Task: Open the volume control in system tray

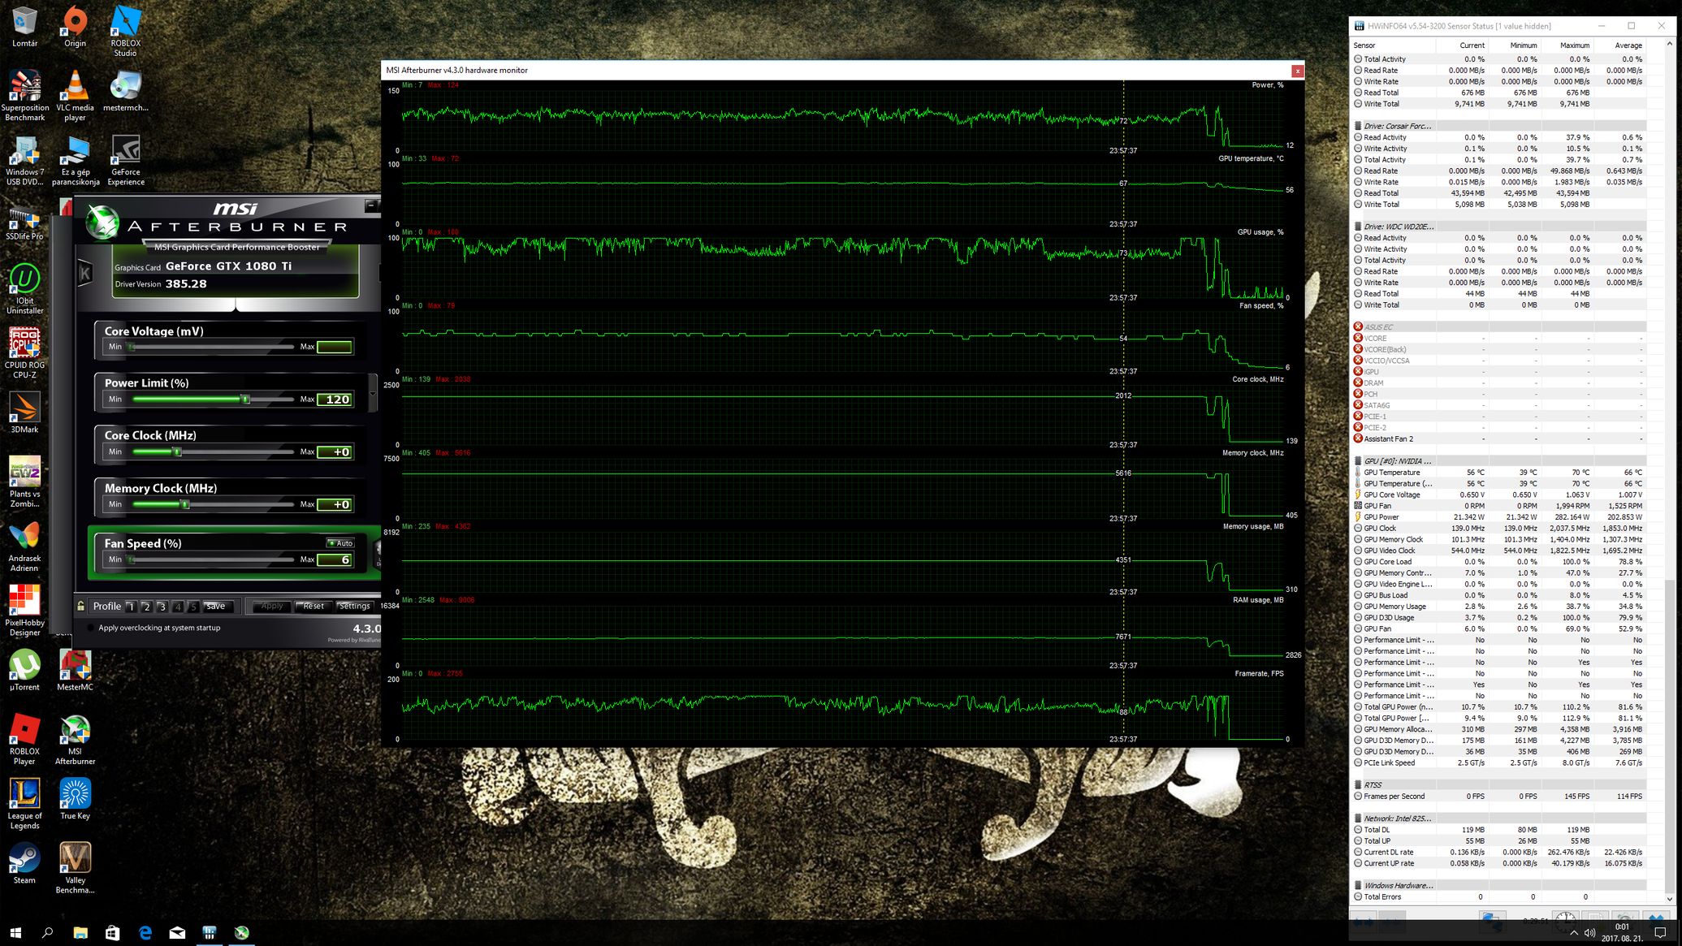Action: point(1590,933)
